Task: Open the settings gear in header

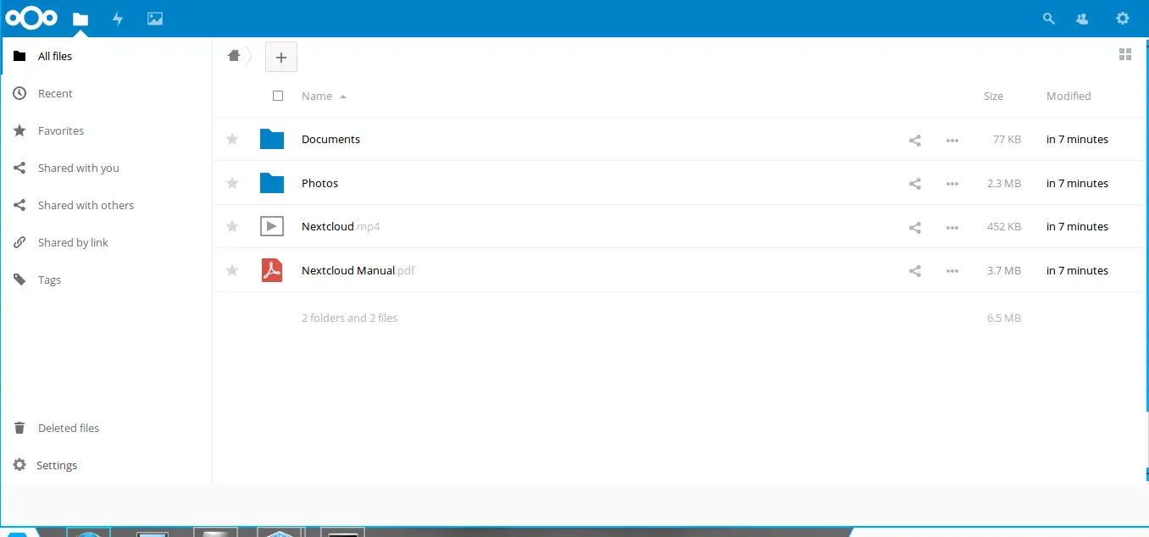Action: pyautogui.click(x=1123, y=19)
